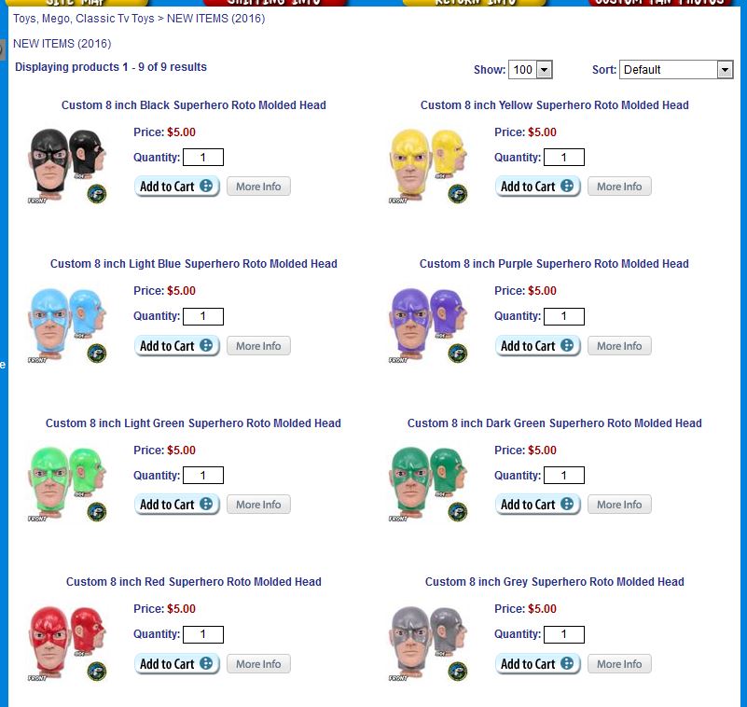Click the logo badge on Purple head image

(458, 353)
